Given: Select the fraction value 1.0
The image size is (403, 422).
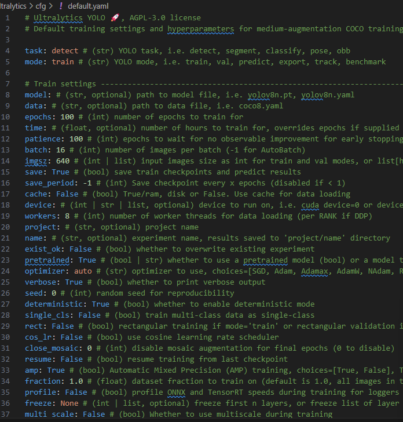Looking at the screenshot, I should pos(76,382).
